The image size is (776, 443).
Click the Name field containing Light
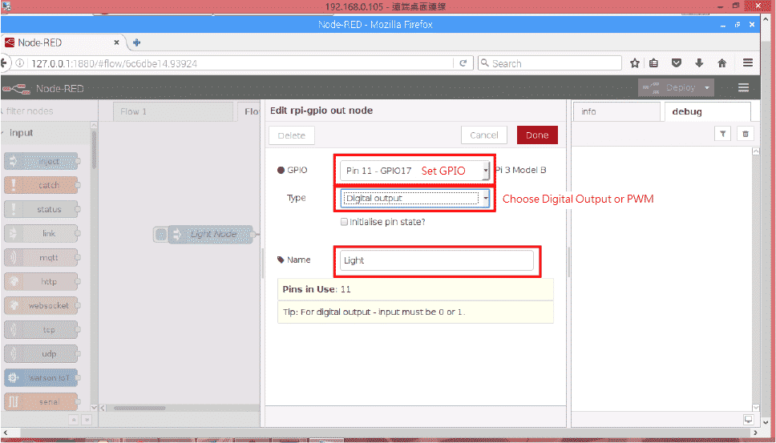(436, 260)
